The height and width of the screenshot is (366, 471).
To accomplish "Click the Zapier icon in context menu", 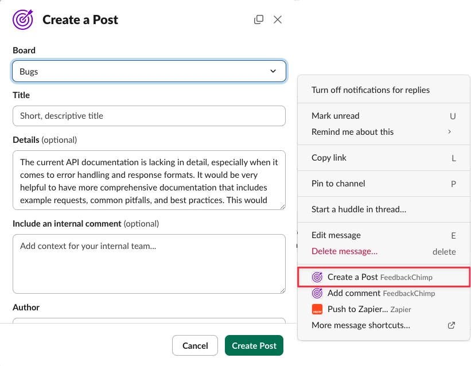I will tap(317, 309).
